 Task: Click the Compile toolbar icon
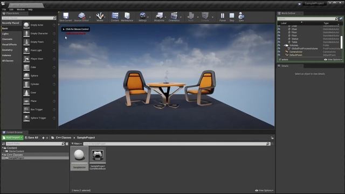pyautogui.click(x=205, y=16)
